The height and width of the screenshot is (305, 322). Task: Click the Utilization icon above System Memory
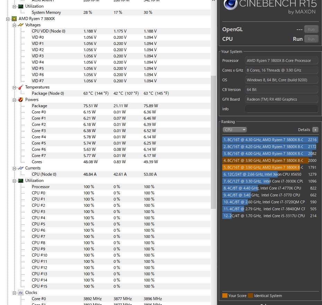[20, 6]
